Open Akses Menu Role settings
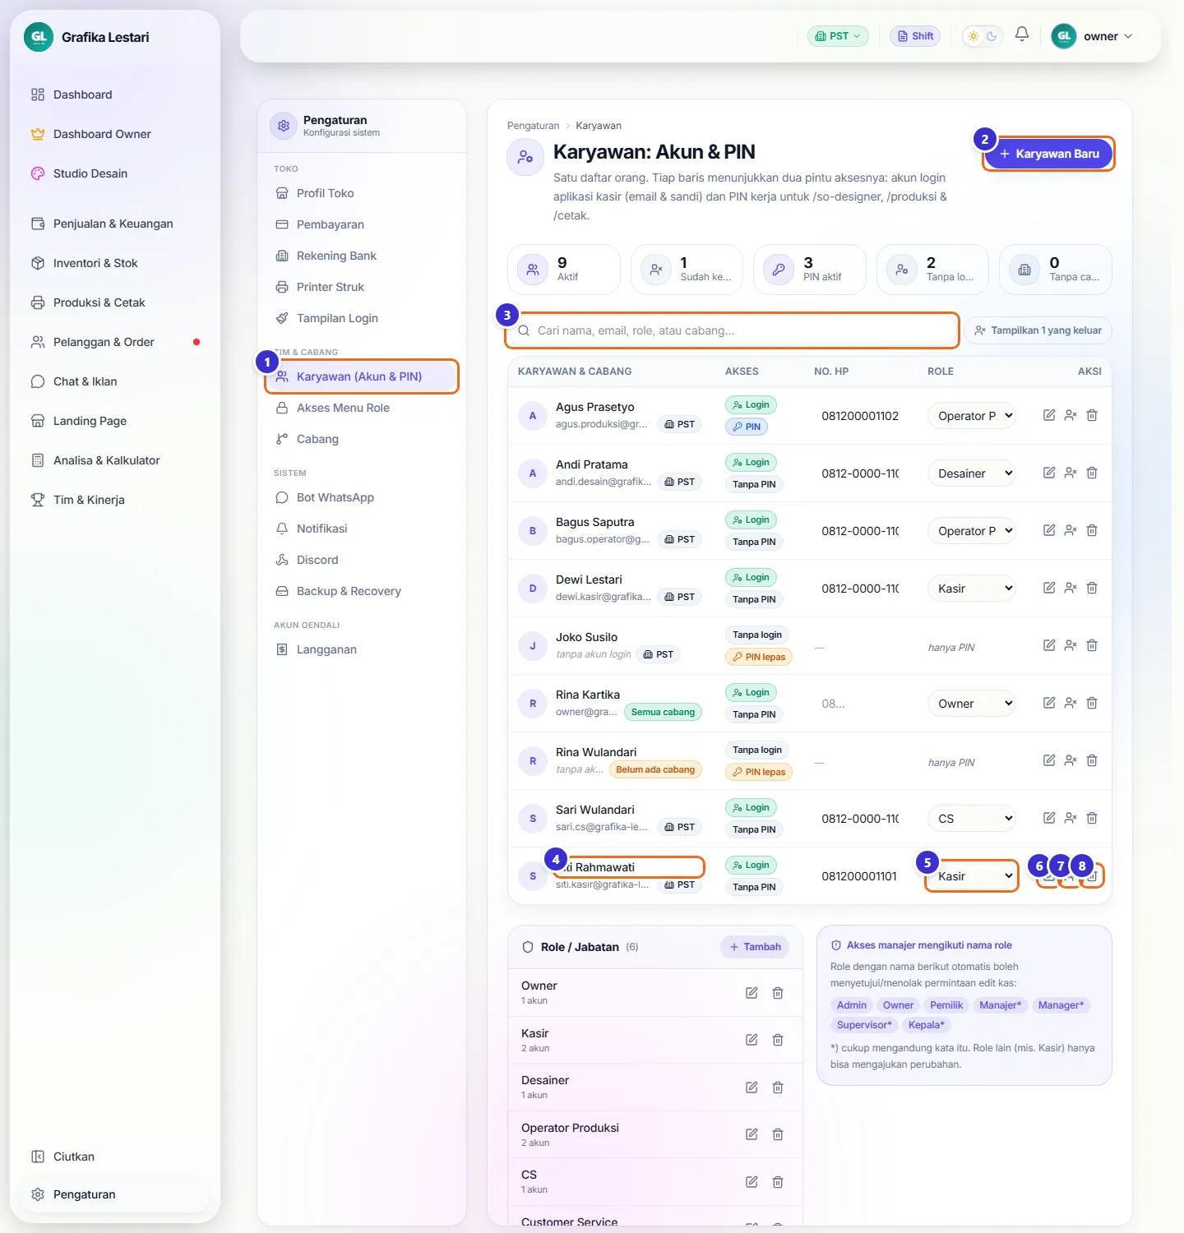This screenshot has height=1233, width=1184. tap(362, 408)
